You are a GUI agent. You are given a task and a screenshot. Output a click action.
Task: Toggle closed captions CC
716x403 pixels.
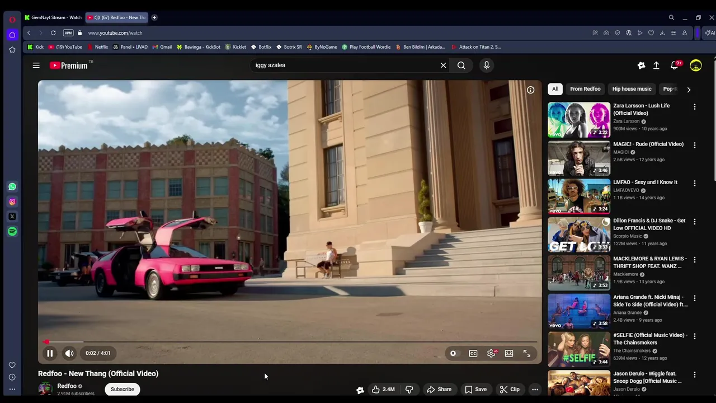pyautogui.click(x=473, y=353)
